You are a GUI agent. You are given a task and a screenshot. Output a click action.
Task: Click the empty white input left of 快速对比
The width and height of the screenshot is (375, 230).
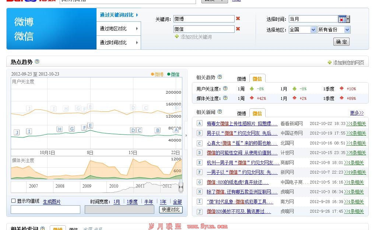coord(45,209)
